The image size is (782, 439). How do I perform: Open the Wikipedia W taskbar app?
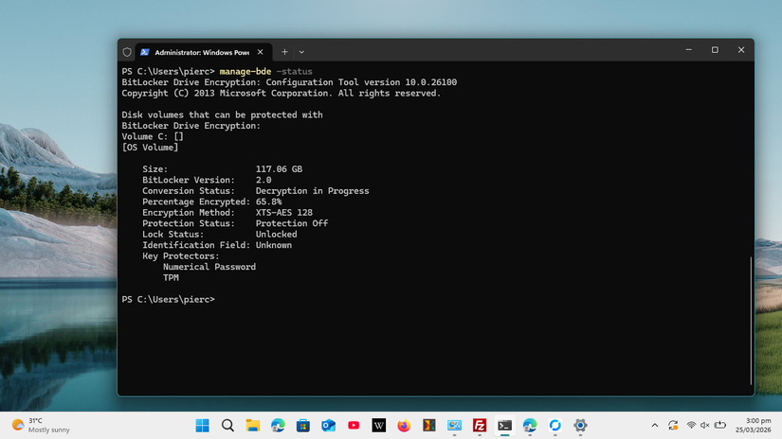pos(378,426)
